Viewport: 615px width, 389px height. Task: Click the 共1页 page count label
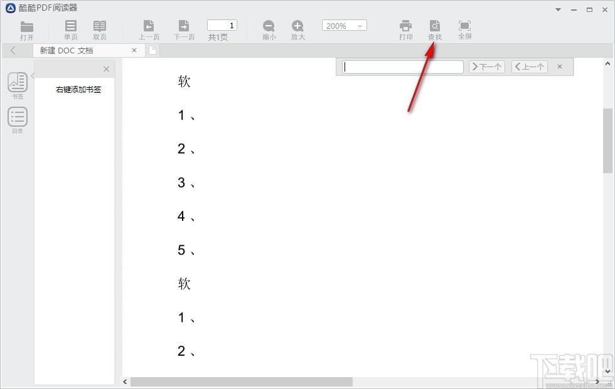(x=218, y=37)
